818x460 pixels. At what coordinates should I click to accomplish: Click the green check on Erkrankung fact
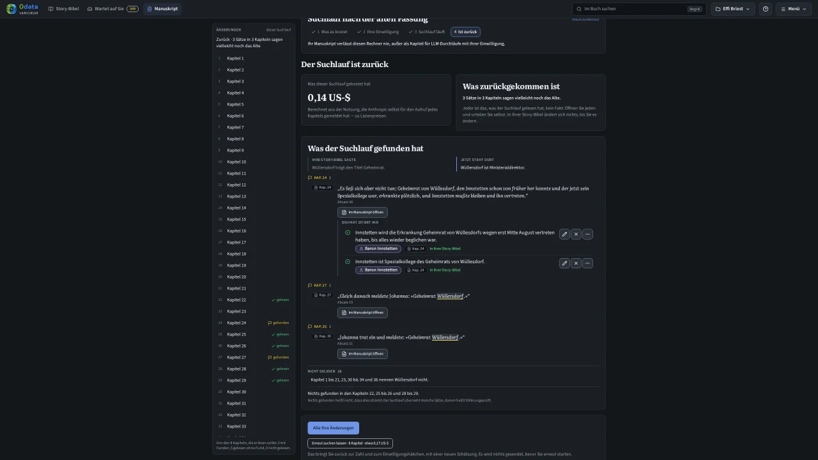(348, 233)
